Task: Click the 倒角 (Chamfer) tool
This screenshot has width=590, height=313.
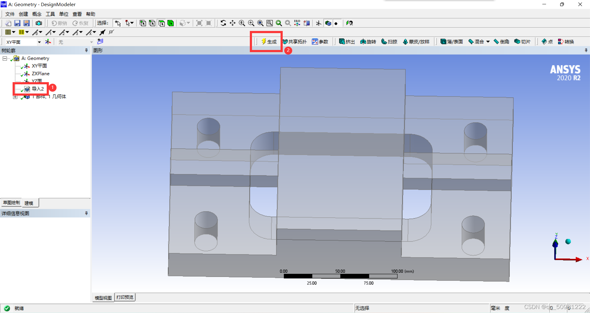Action: pos(501,42)
